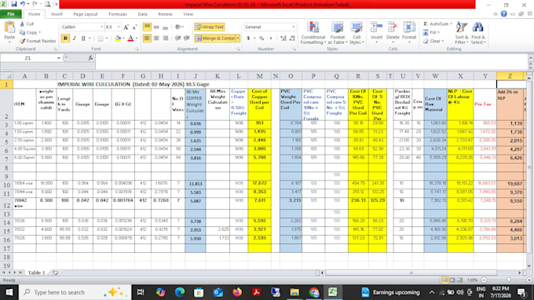This screenshot has height=300, width=534.
Task: Toggle Underline formatting
Action: coord(83,38)
